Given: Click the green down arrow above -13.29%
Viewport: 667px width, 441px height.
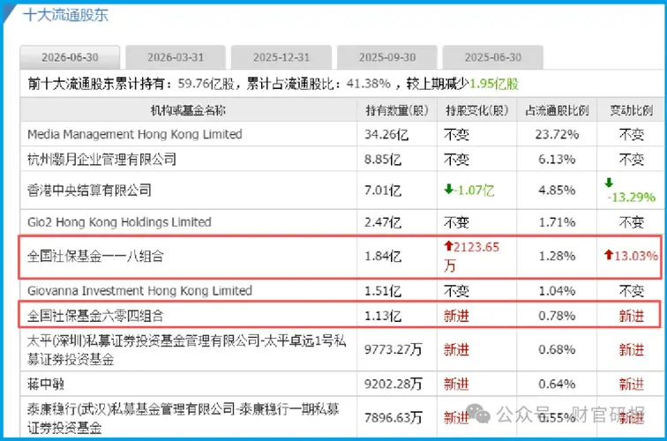Looking at the screenshot, I should (609, 183).
